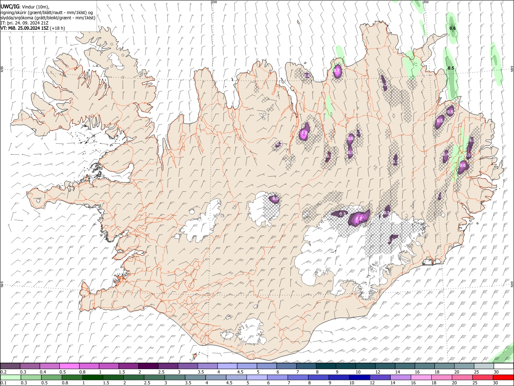Click the '18' label under upper legend row
Viewport: 514px width, 386px height.
(436, 372)
